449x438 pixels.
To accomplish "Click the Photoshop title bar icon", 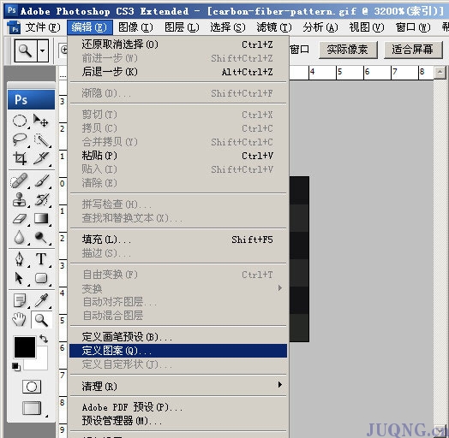I will pos(11,10).
